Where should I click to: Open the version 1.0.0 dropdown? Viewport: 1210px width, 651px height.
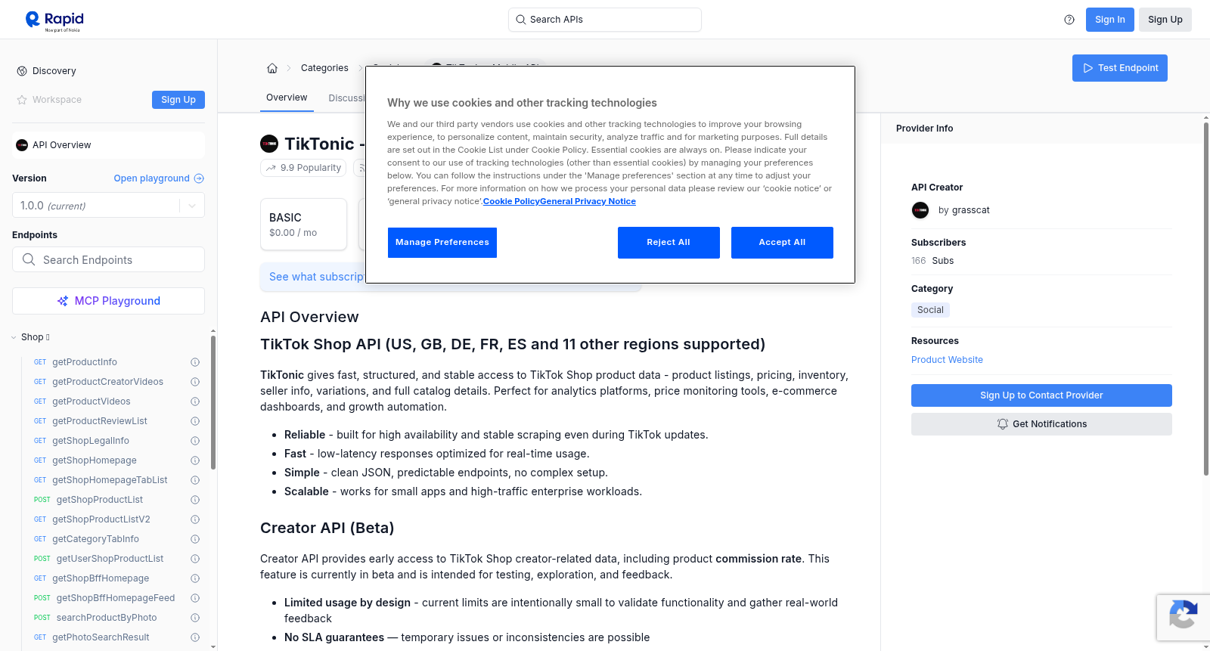108,206
